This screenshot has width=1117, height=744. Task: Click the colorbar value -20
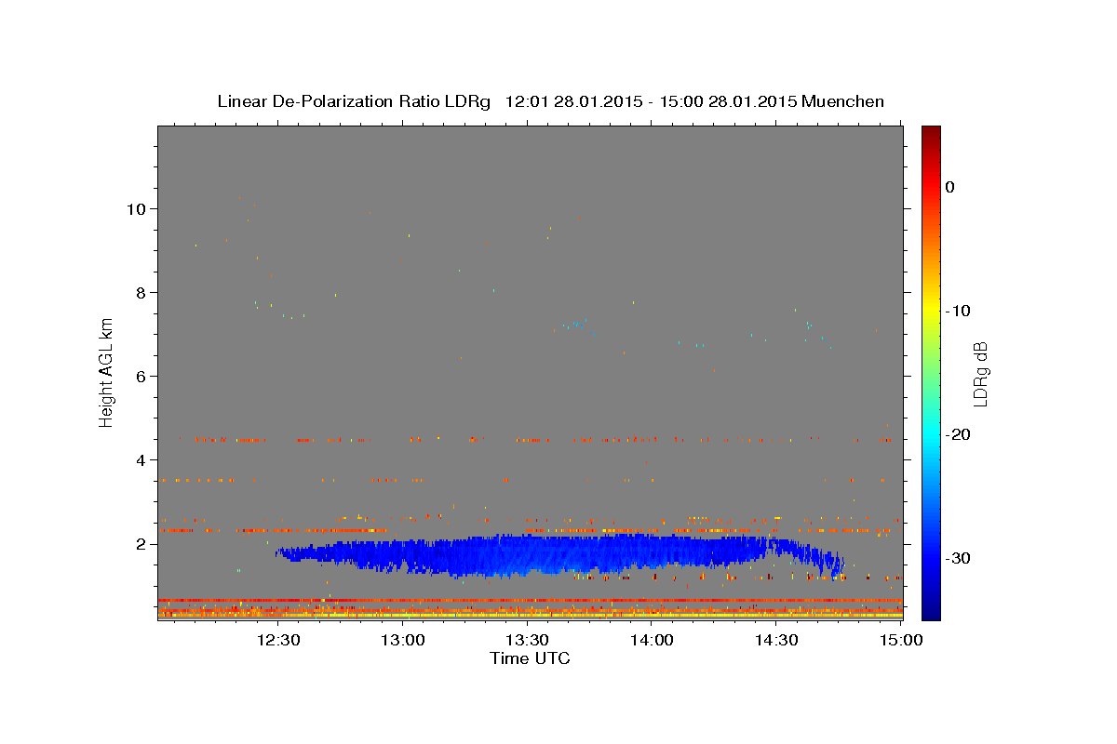click(958, 434)
